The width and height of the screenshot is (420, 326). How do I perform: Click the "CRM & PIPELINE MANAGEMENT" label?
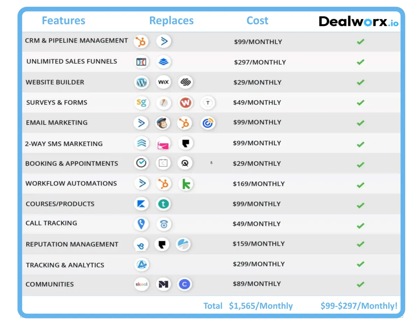[76, 40]
